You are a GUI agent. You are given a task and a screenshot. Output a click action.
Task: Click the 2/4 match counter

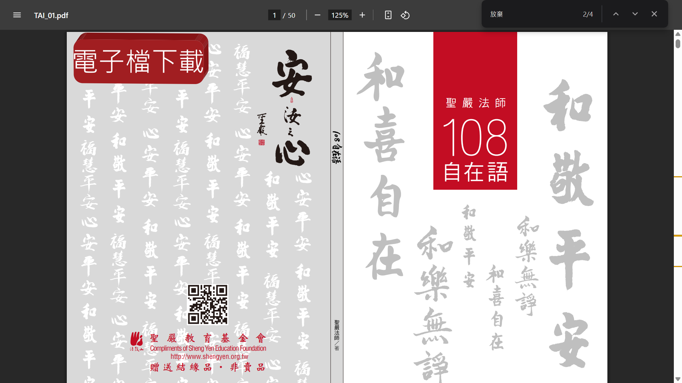tap(588, 14)
